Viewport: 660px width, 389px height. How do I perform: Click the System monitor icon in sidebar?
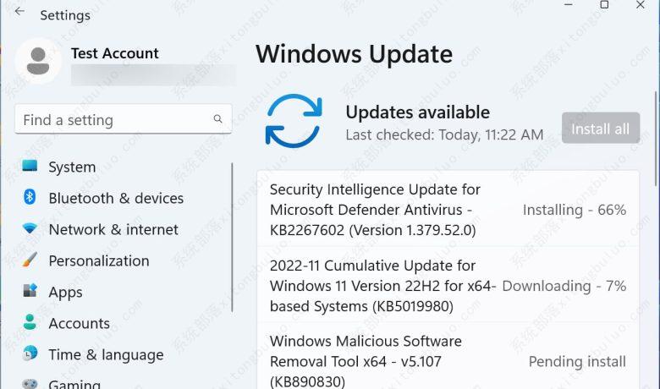pos(30,167)
